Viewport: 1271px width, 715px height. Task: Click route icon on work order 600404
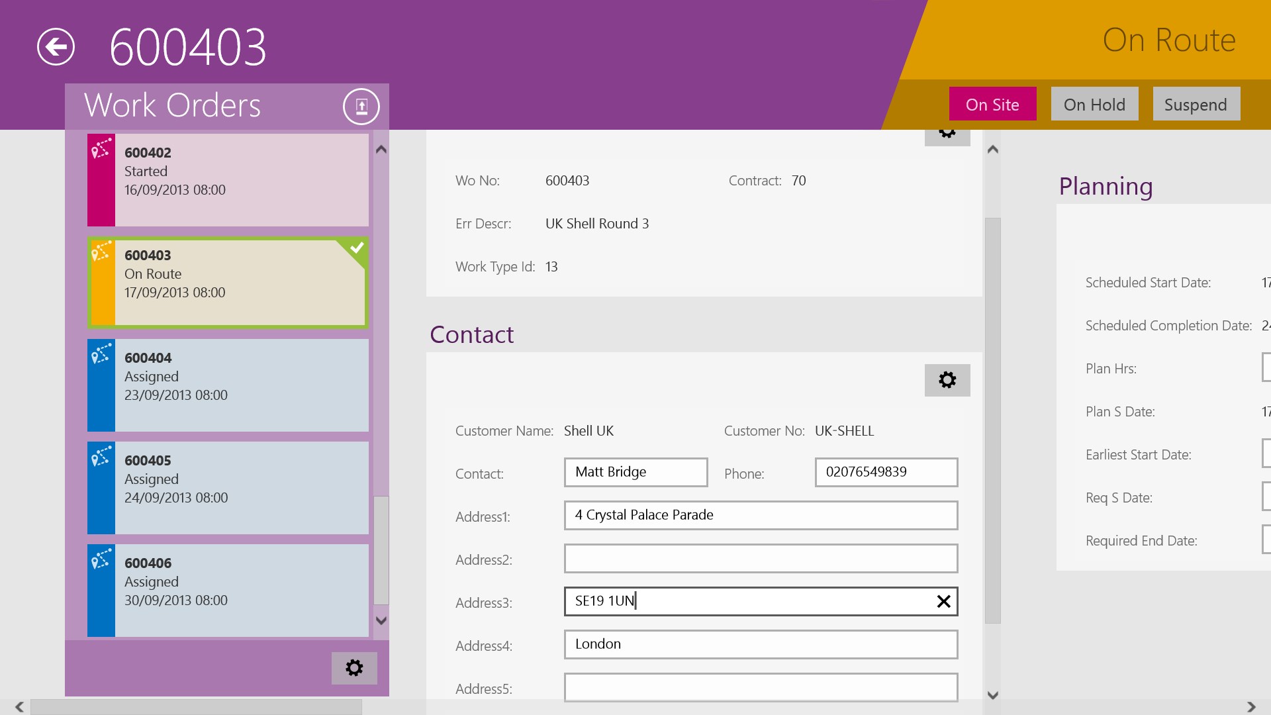[101, 354]
